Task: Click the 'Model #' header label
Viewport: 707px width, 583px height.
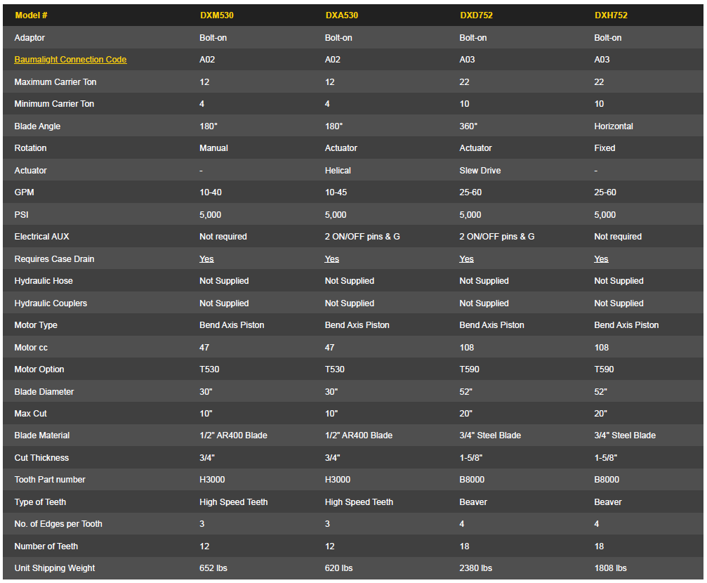Action: click(31, 15)
